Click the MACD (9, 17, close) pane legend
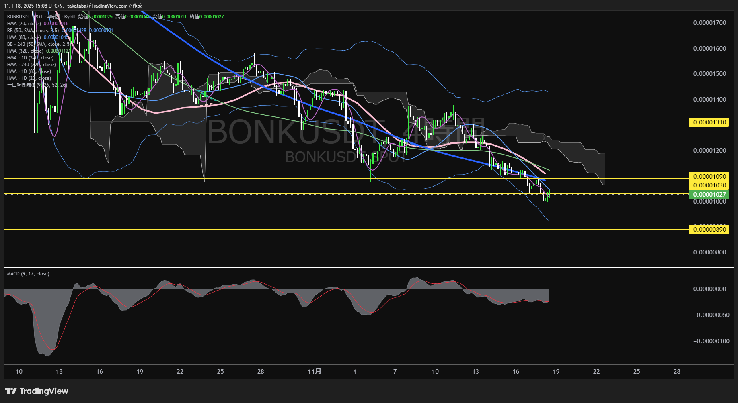This screenshot has width=738, height=403. point(28,274)
